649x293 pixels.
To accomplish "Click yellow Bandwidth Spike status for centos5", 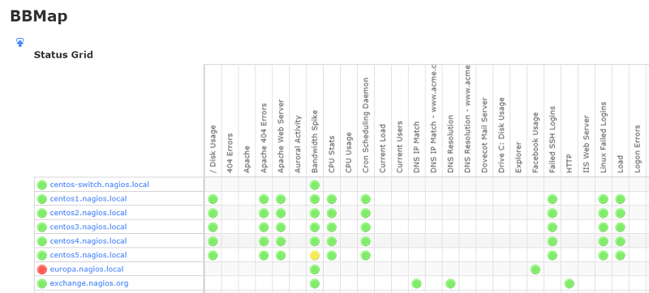I will [315, 256].
